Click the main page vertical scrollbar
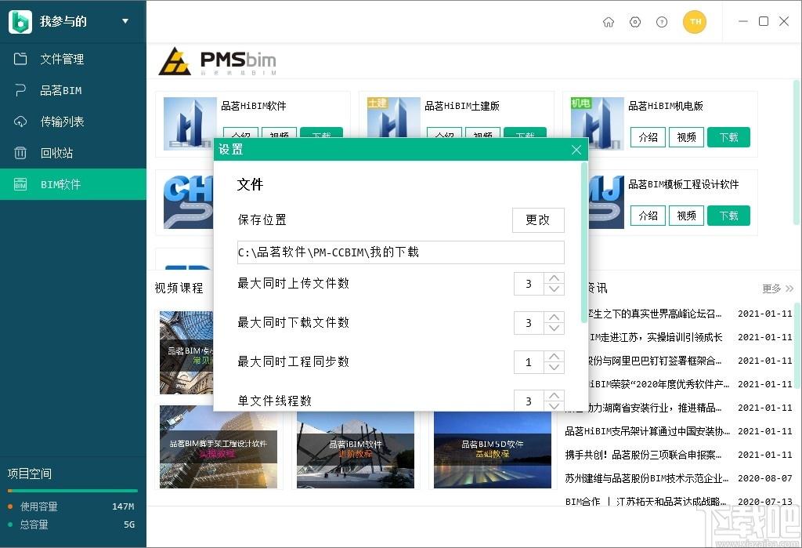This screenshot has height=548, width=802. pyautogui.click(x=797, y=152)
